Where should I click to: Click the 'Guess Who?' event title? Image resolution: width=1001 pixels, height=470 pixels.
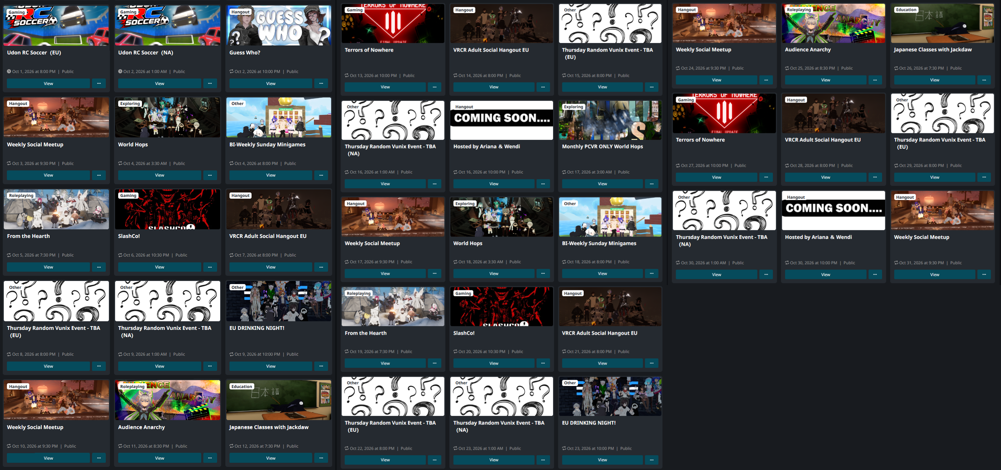[x=245, y=52]
